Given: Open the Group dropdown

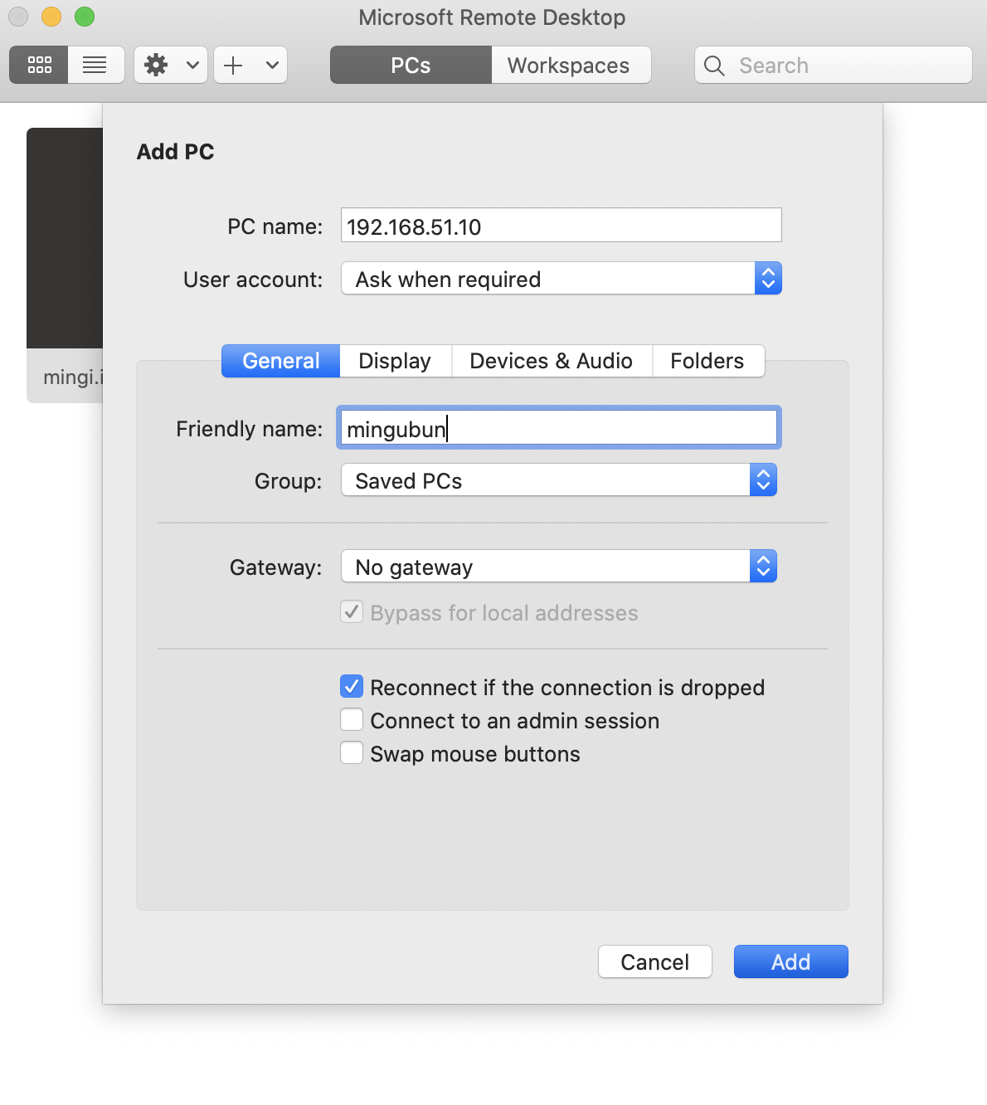Looking at the screenshot, I should (559, 480).
